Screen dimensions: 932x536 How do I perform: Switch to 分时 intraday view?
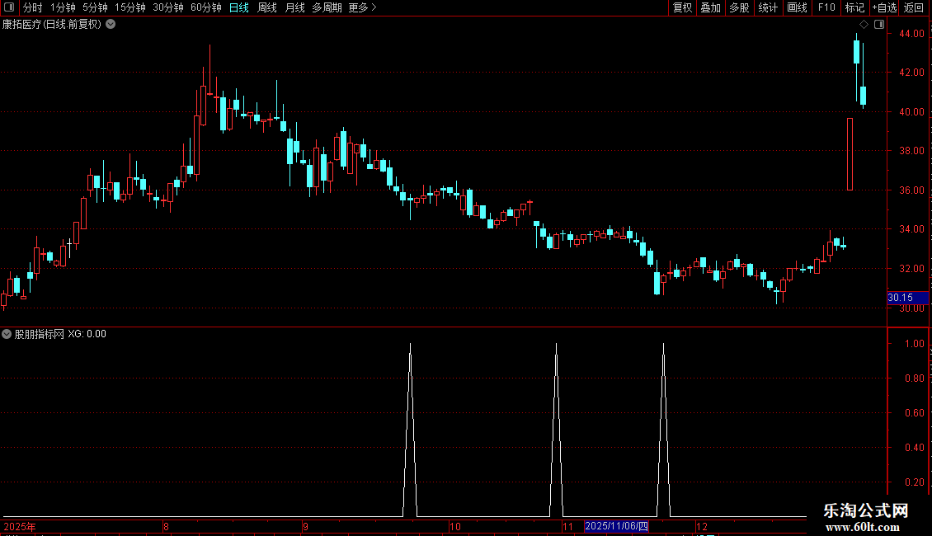pyautogui.click(x=33, y=7)
